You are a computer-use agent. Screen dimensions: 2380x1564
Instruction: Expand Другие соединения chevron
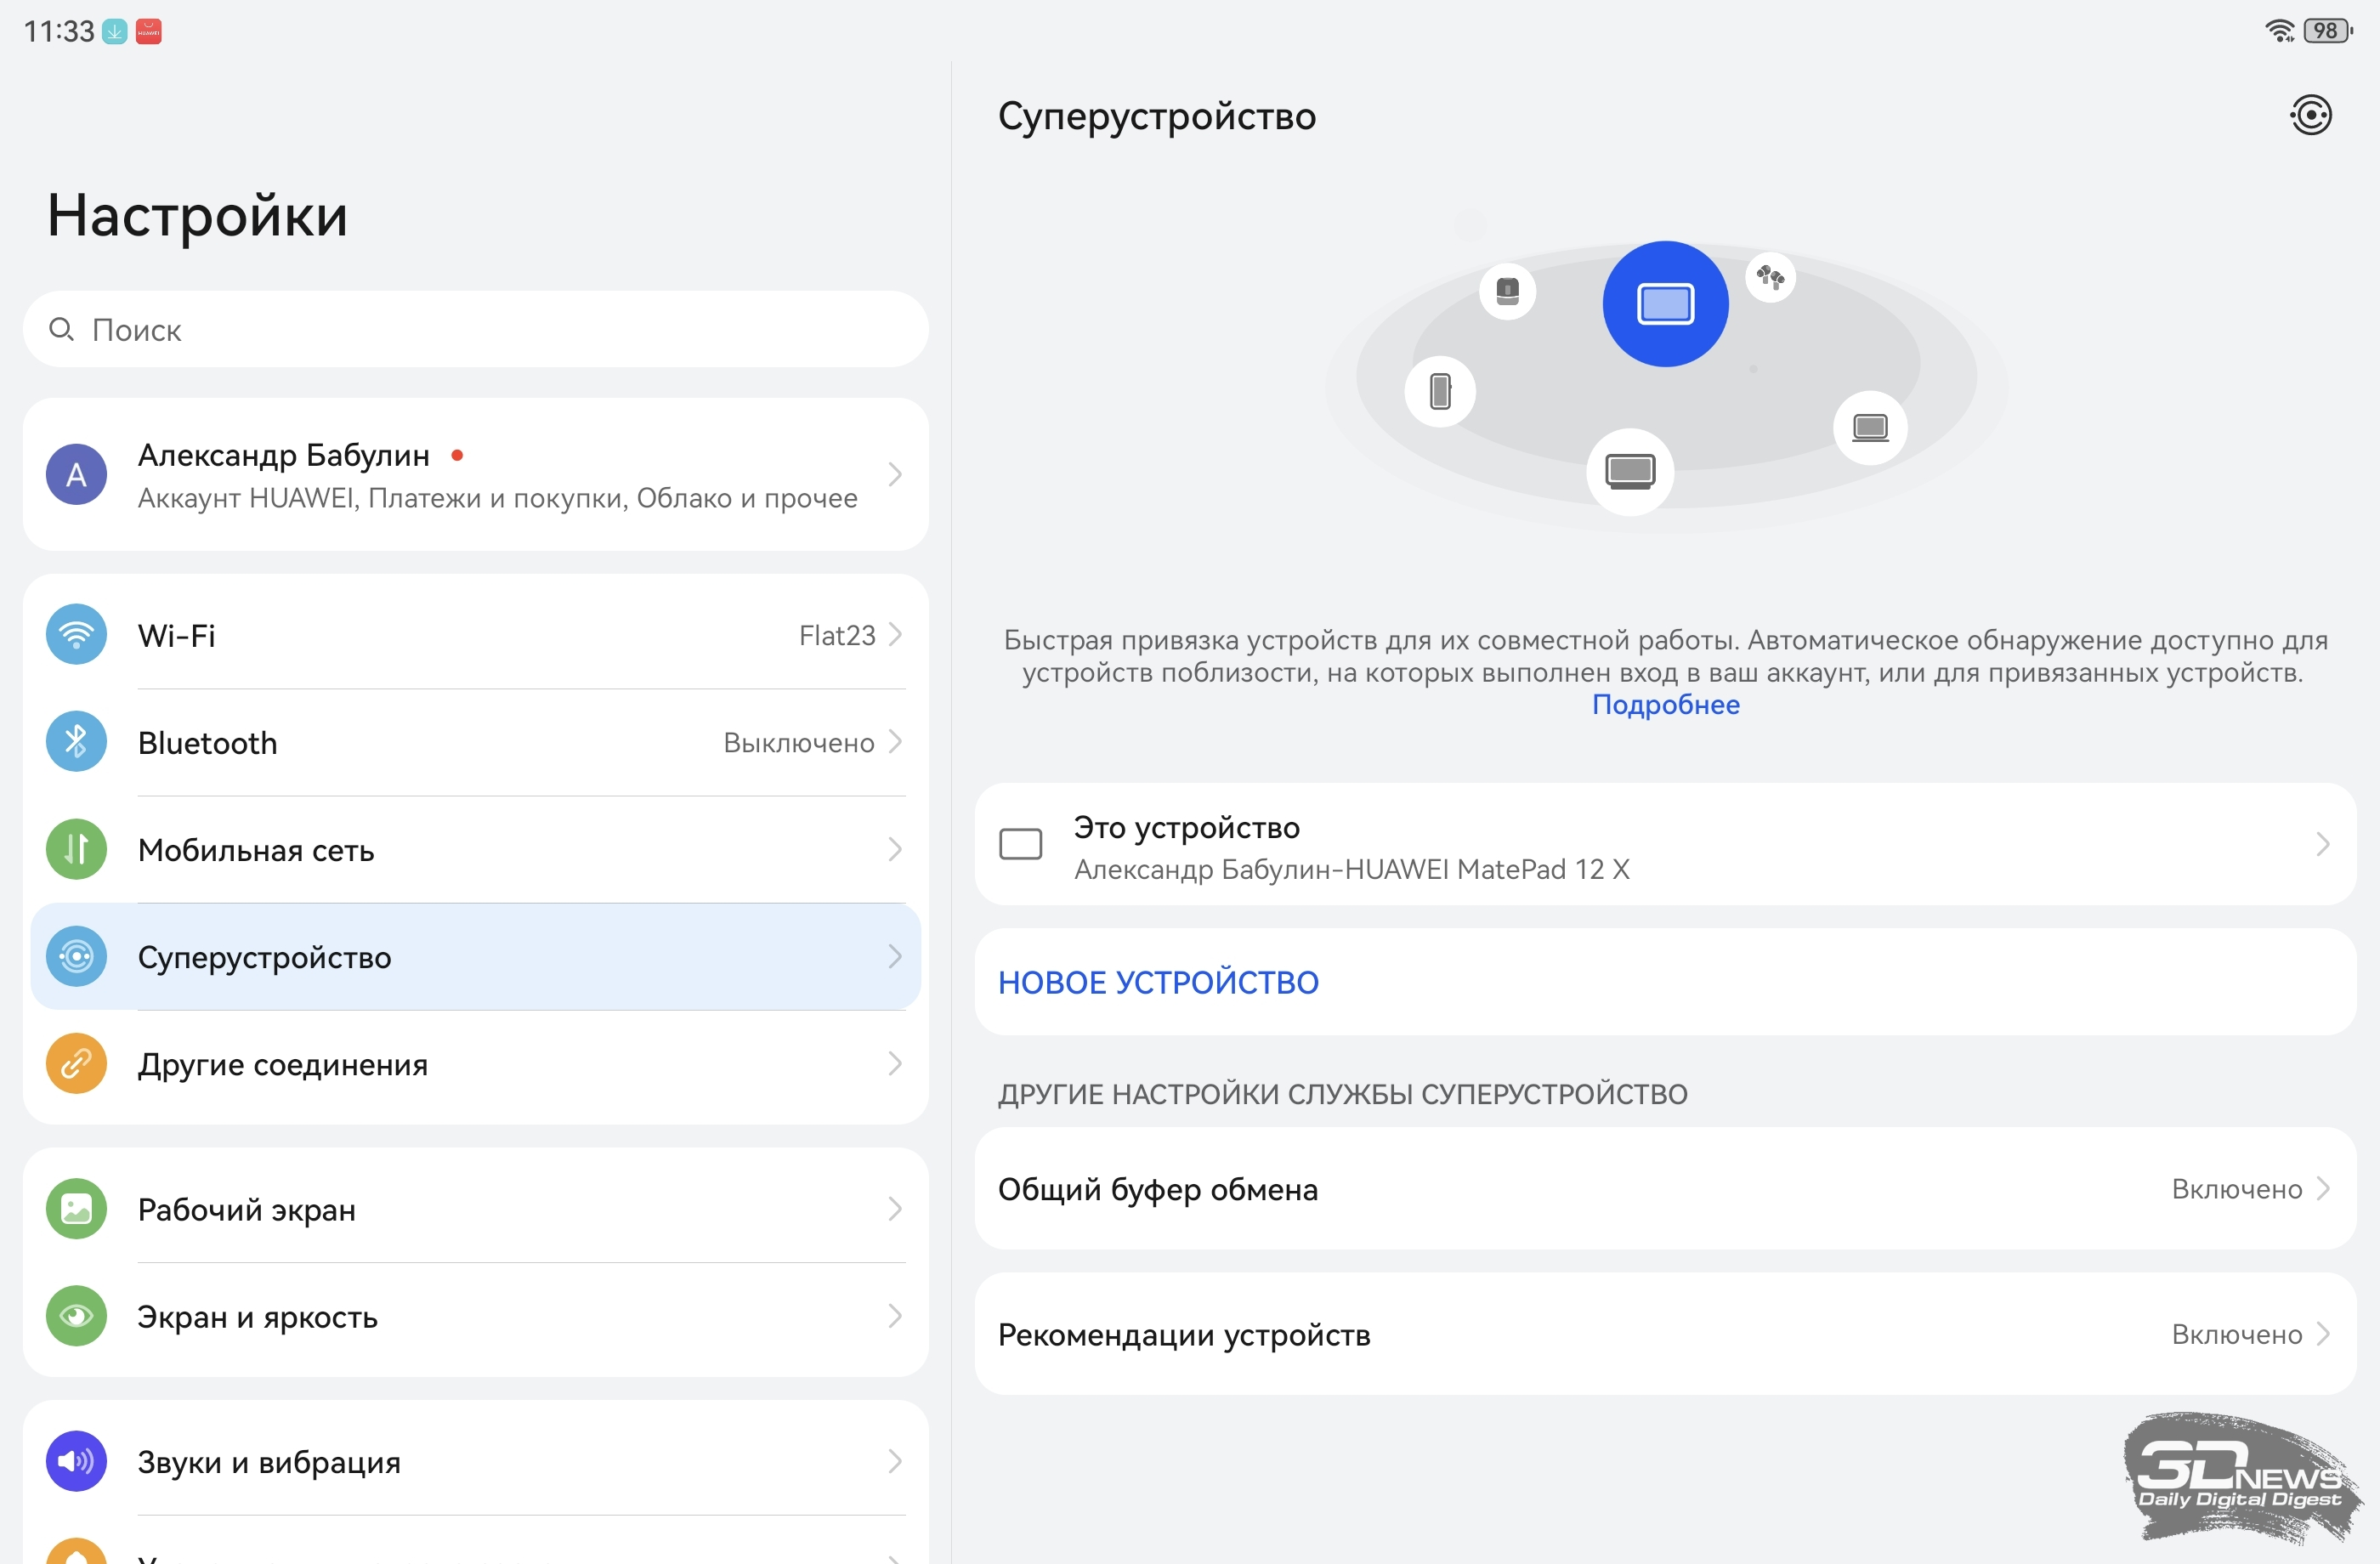895,1064
